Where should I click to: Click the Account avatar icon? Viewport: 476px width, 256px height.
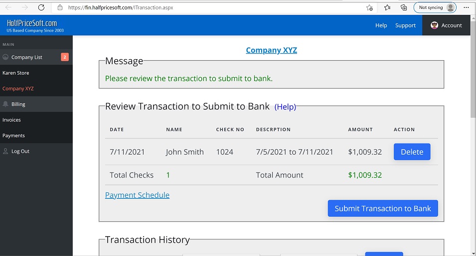(434, 25)
